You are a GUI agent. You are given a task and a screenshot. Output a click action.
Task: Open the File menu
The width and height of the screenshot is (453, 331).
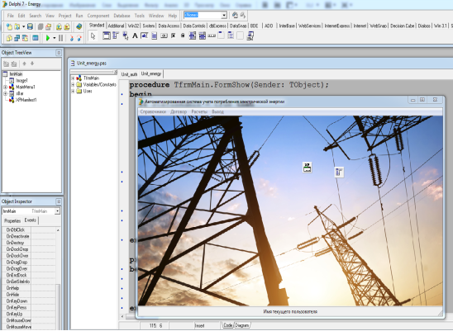(x=11, y=16)
